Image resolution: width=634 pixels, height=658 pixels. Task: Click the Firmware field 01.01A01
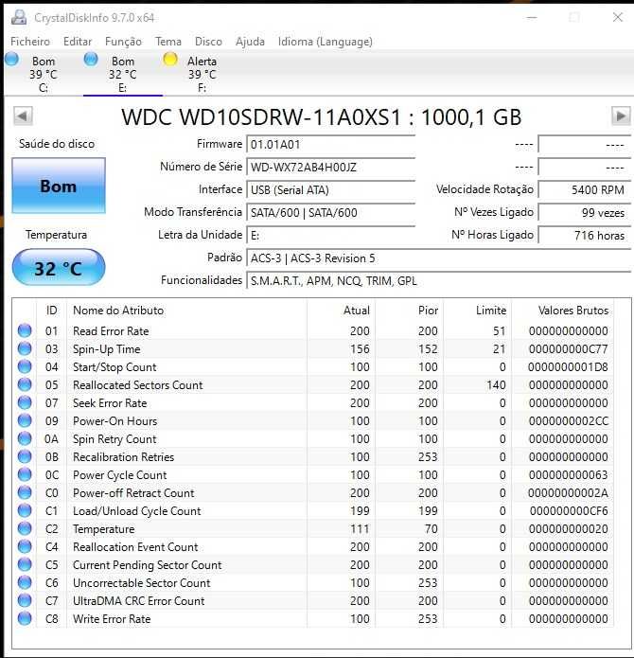[x=331, y=145]
